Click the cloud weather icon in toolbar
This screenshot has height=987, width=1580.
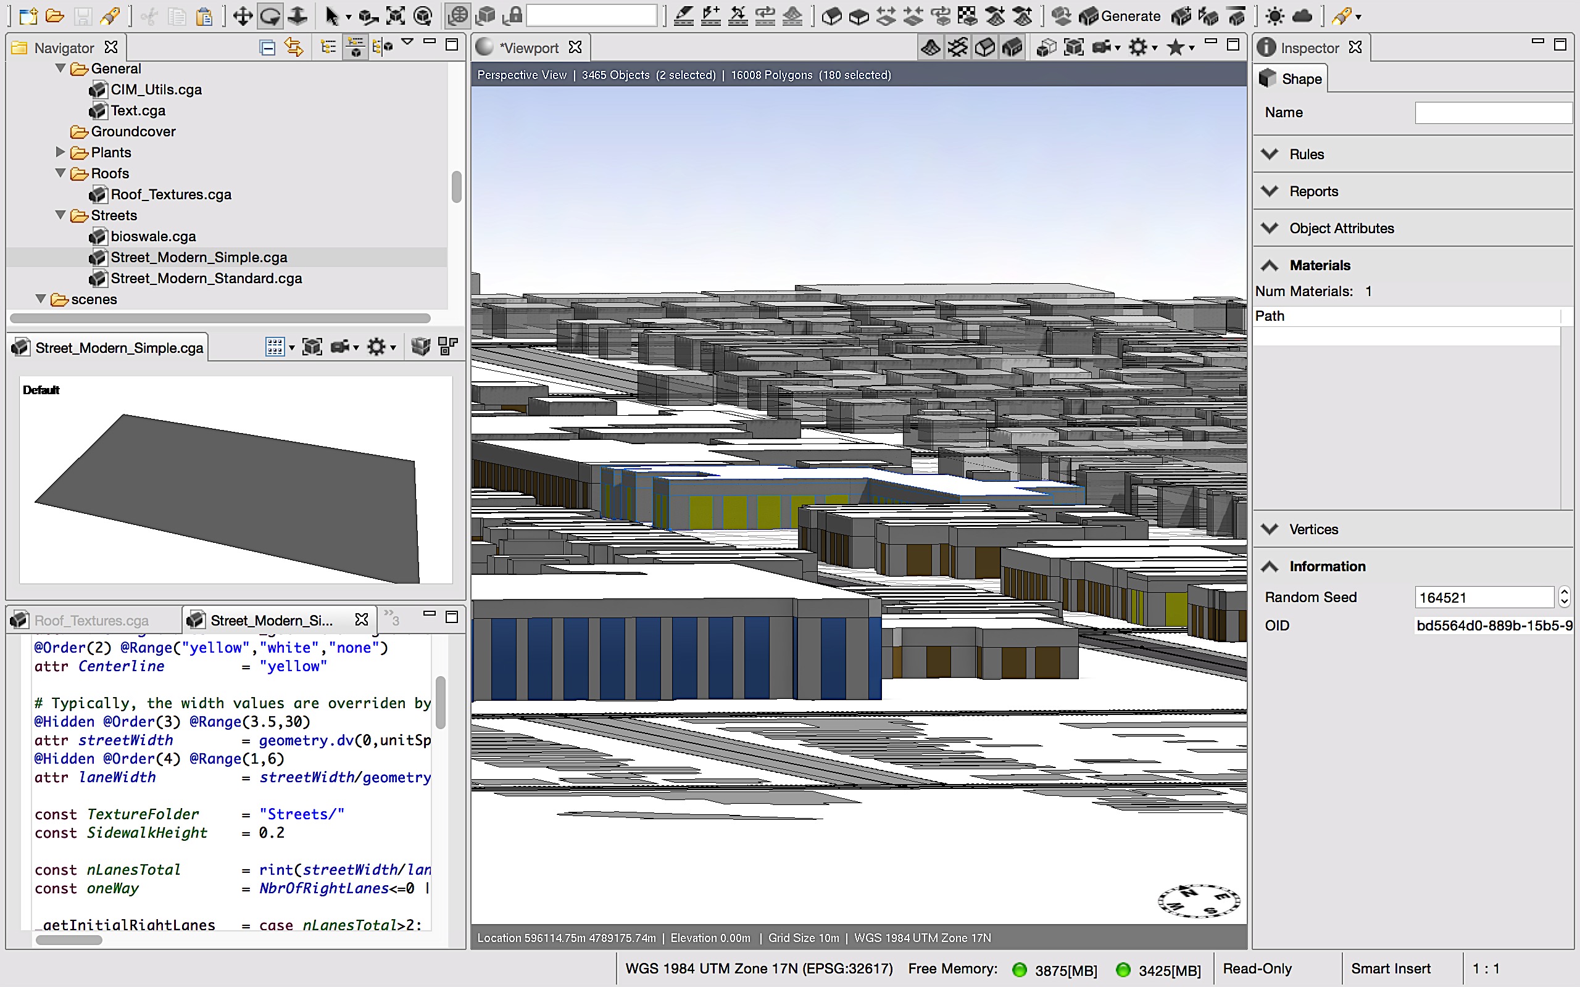tap(1302, 15)
